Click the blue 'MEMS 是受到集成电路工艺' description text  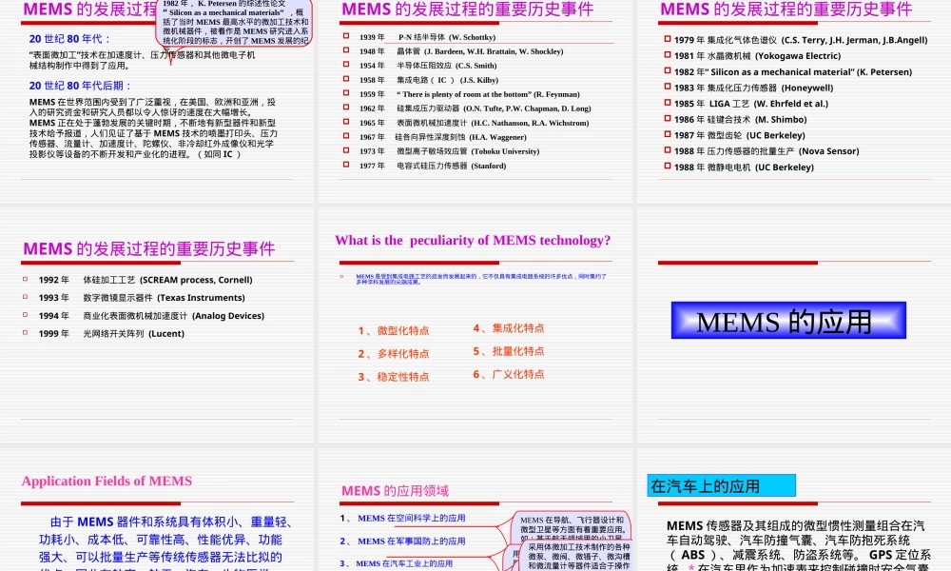click(x=481, y=279)
